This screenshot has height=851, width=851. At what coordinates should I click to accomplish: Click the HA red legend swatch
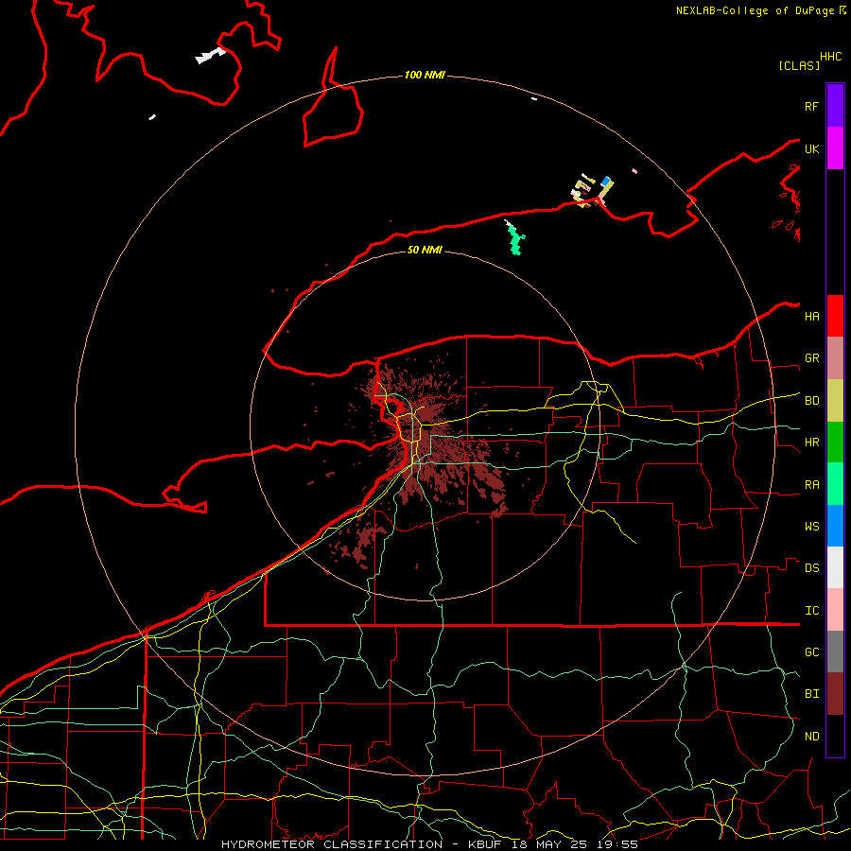835,315
